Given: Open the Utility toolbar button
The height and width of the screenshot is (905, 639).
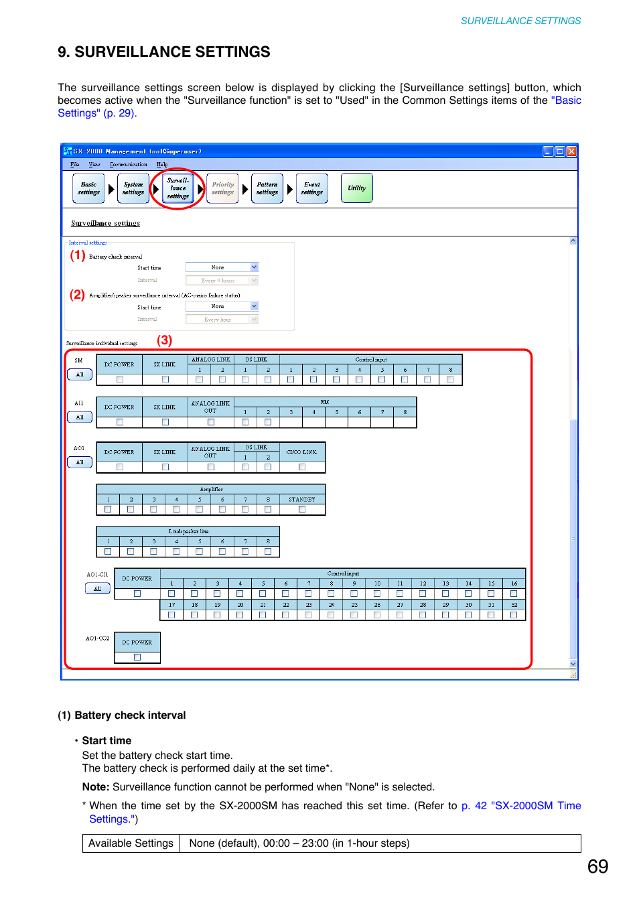Looking at the screenshot, I should click(357, 188).
